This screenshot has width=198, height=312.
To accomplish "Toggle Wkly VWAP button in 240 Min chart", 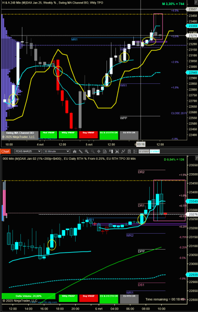I will (68, 135).
